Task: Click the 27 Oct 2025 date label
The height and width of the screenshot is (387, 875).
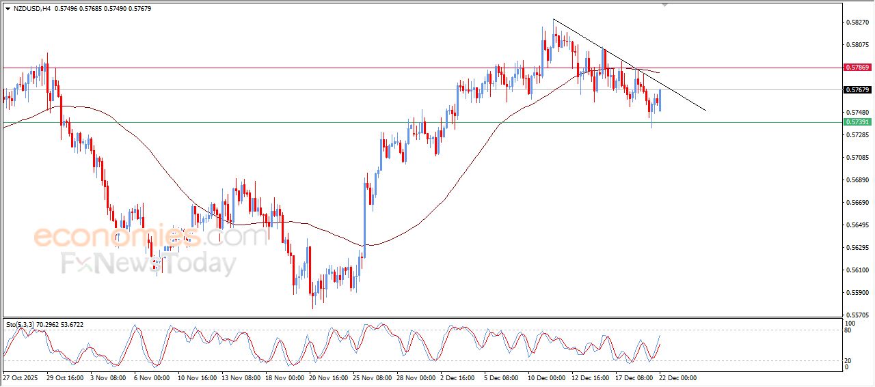Action: pyautogui.click(x=20, y=377)
